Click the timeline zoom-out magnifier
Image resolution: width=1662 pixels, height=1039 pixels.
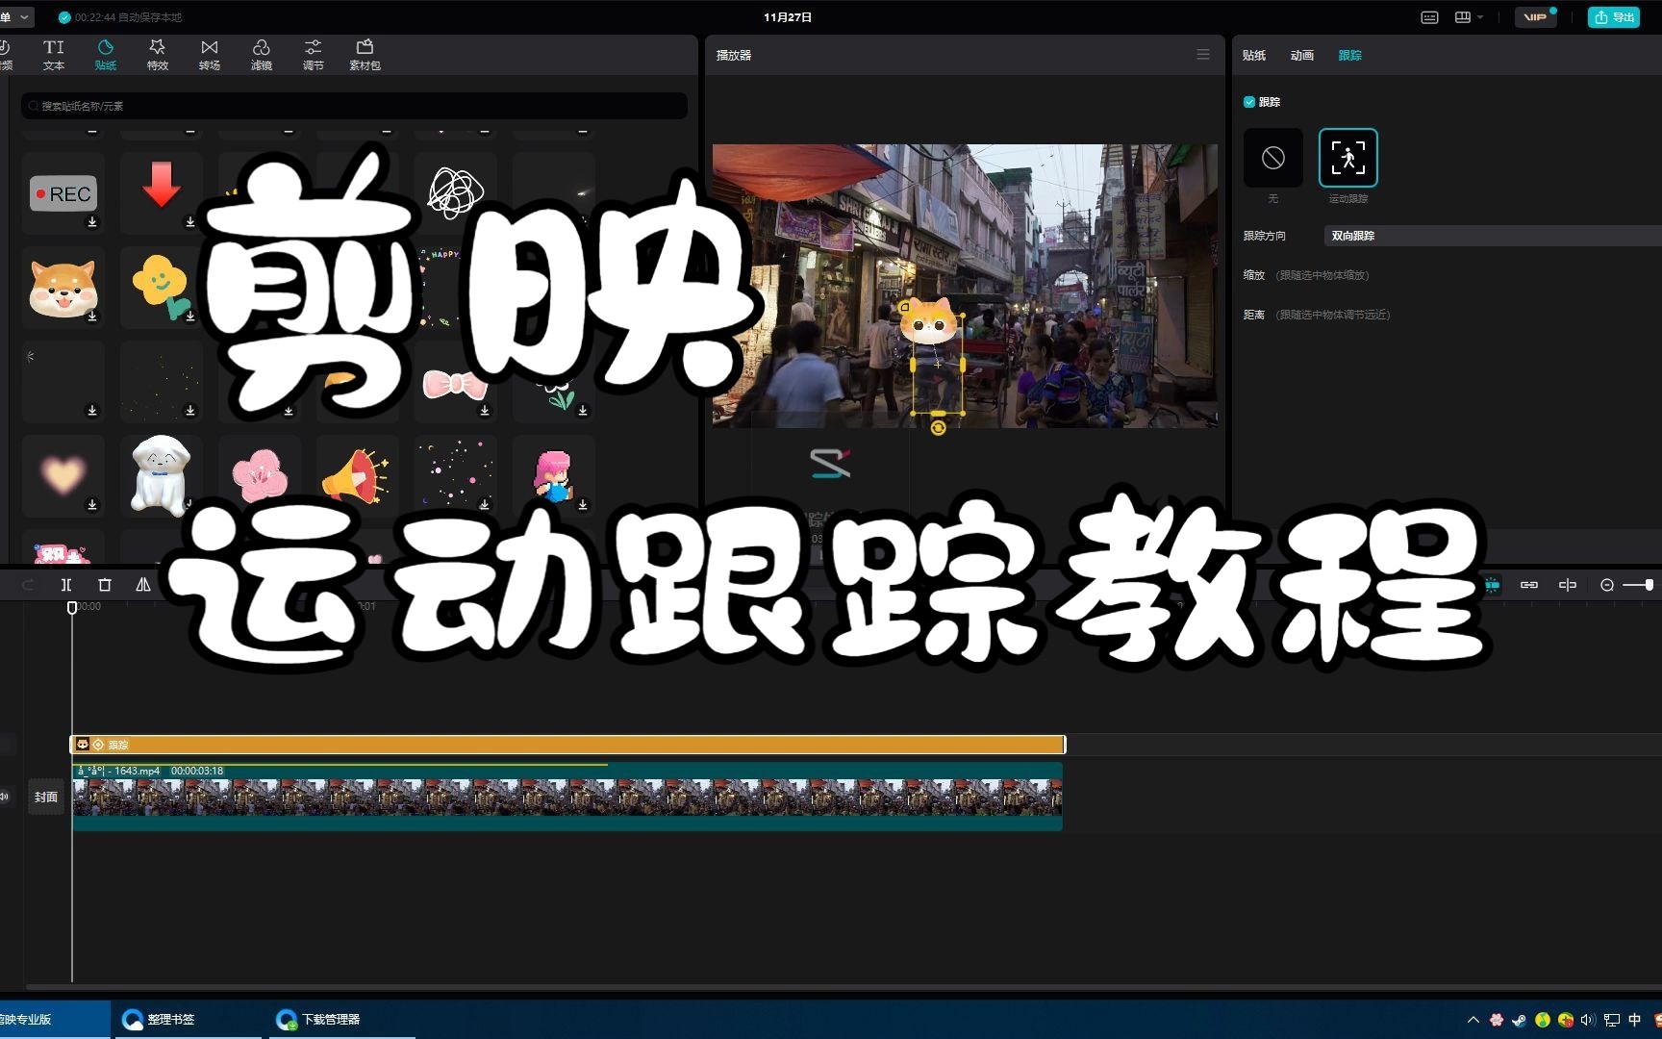click(x=1607, y=585)
